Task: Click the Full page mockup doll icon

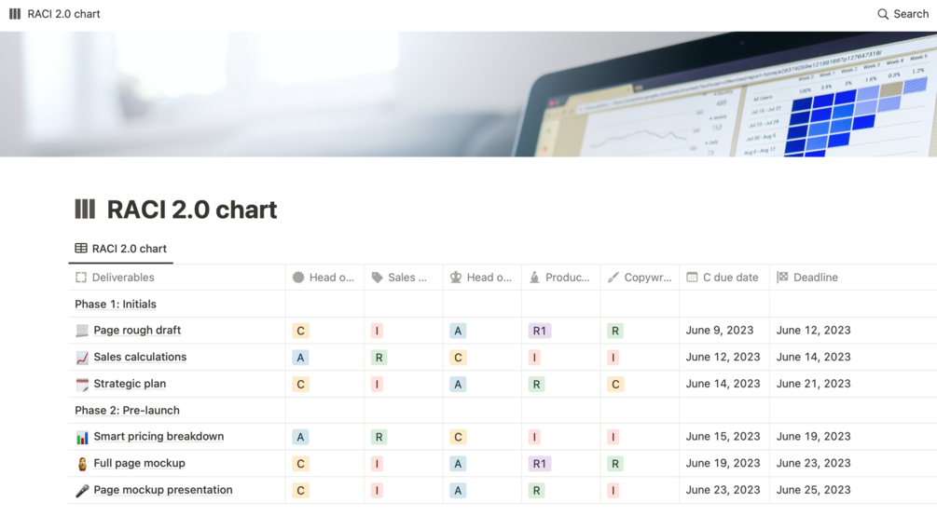Action: (x=82, y=463)
